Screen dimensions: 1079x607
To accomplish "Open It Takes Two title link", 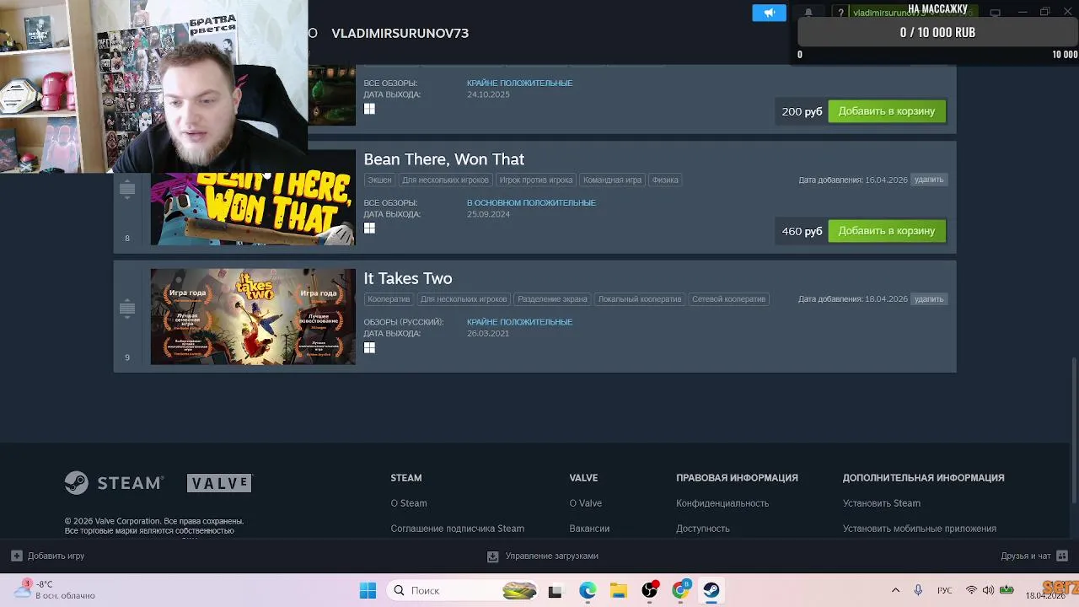I will pos(408,278).
